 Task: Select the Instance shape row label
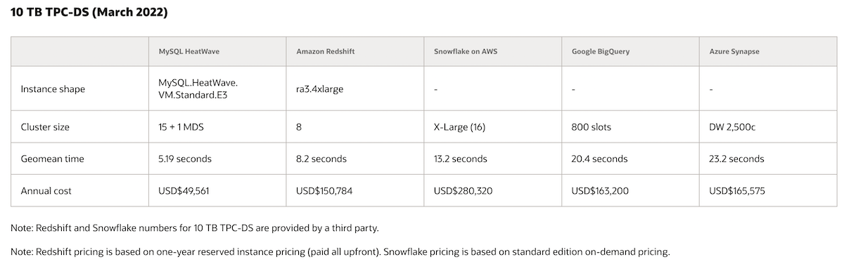point(53,89)
